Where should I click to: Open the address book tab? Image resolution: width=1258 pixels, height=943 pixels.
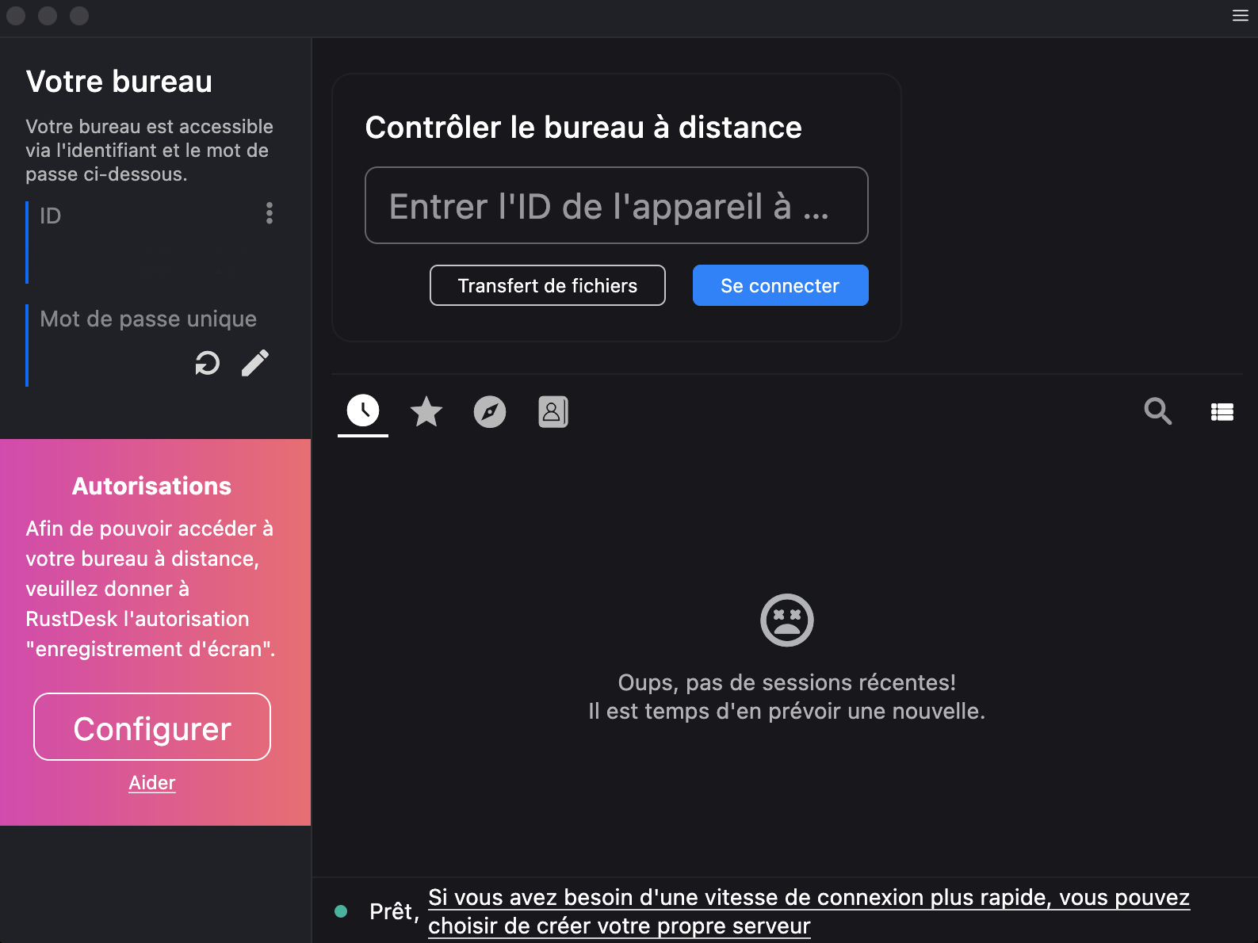553,412
